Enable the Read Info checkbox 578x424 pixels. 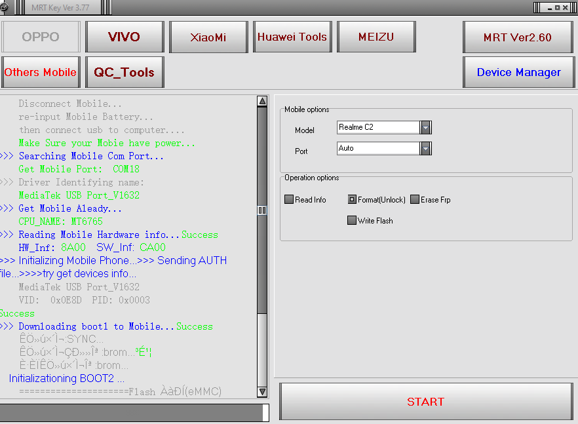click(289, 199)
